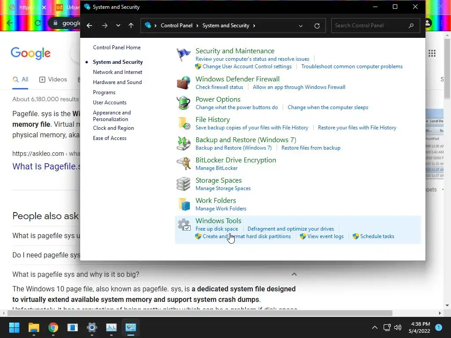Click the network icon in system tray
Screen dimensions: 451x338
[387, 327]
